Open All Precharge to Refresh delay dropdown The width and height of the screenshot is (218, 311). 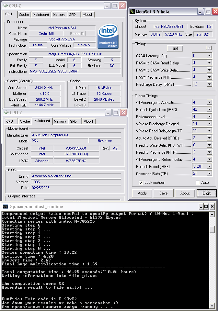coord(209,159)
